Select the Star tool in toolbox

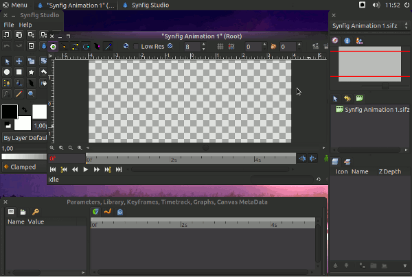click(x=32, y=72)
